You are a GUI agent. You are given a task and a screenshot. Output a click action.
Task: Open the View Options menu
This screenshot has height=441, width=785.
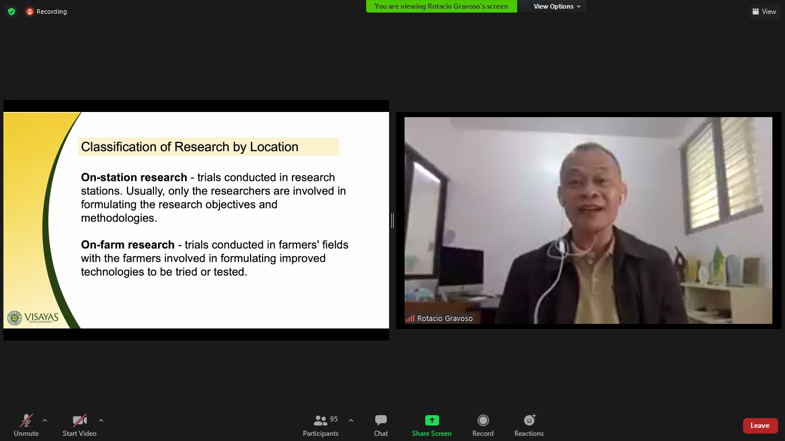pos(557,6)
